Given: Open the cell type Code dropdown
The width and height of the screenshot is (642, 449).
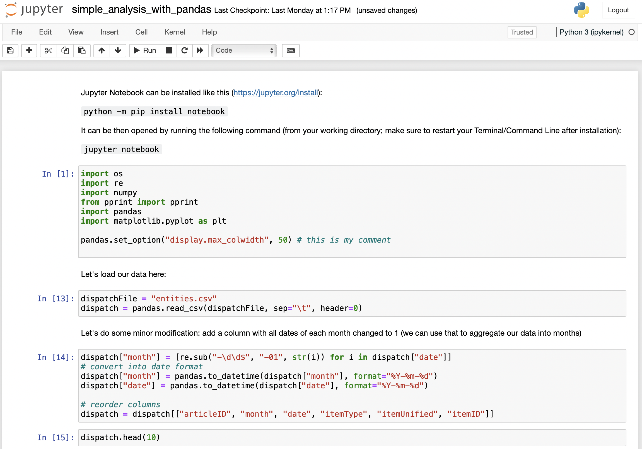Looking at the screenshot, I should tap(244, 50).
